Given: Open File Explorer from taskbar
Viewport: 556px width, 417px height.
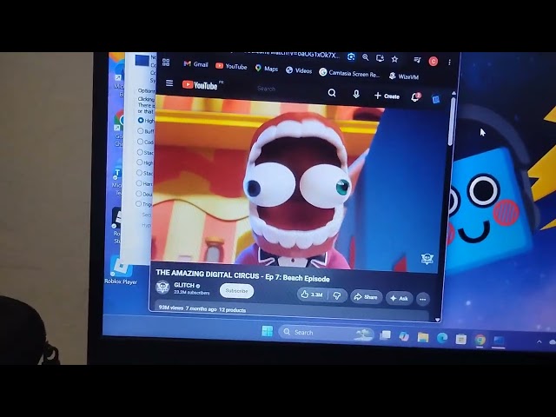Looking at the screenshot, I should (423, 337).
